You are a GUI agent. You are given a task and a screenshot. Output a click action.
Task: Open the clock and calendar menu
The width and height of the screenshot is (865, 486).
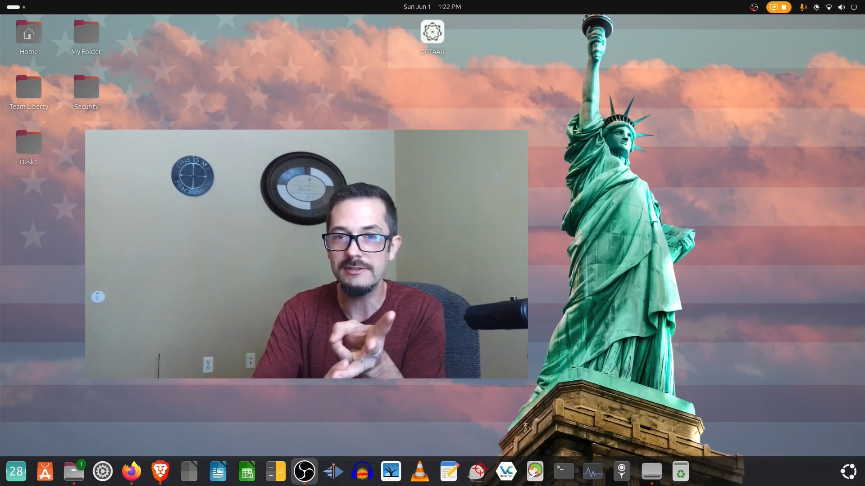432,7
